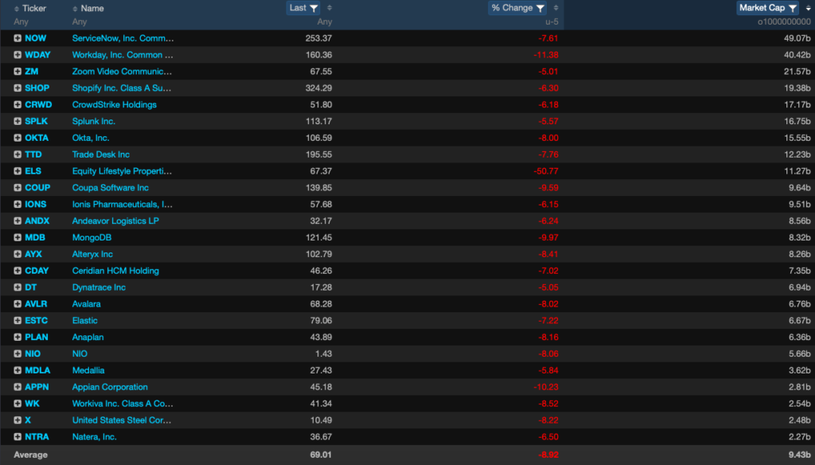The image size is (815, 465).
Task: Expand the WDAY row plus icon
Action: [x=18, y=55]
